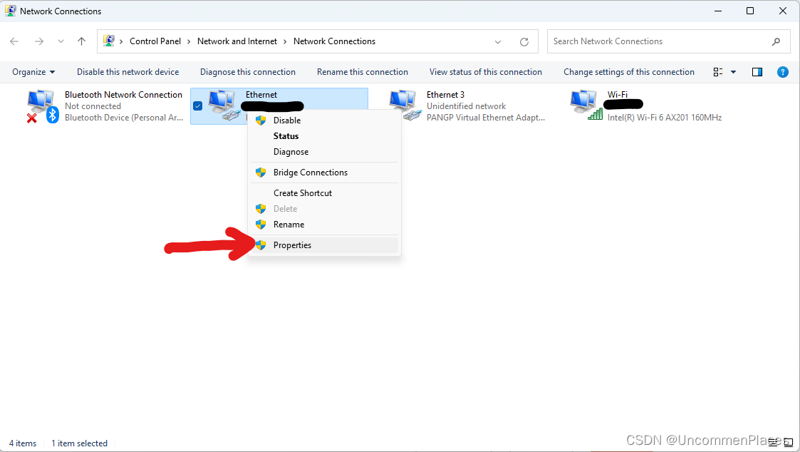Viewport: 800px width, 452px height.
Task: Click the Back navigation arrow
Action: (x=14, y=41)
